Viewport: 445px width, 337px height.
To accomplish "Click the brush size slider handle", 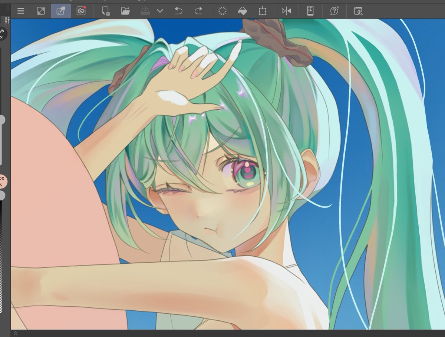I will coord(2,120).
